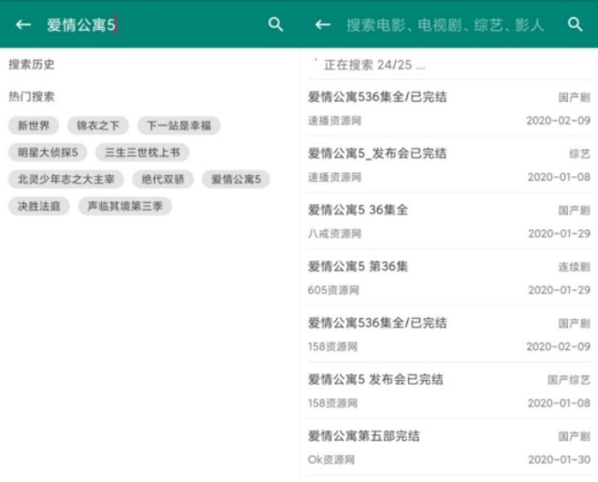Tap the back arrow on the search results screen
Image resolution: width=598 pixels, height=482 pixels.
323,24
